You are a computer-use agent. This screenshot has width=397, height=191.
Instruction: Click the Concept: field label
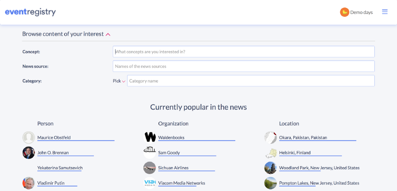pos(31,52)
